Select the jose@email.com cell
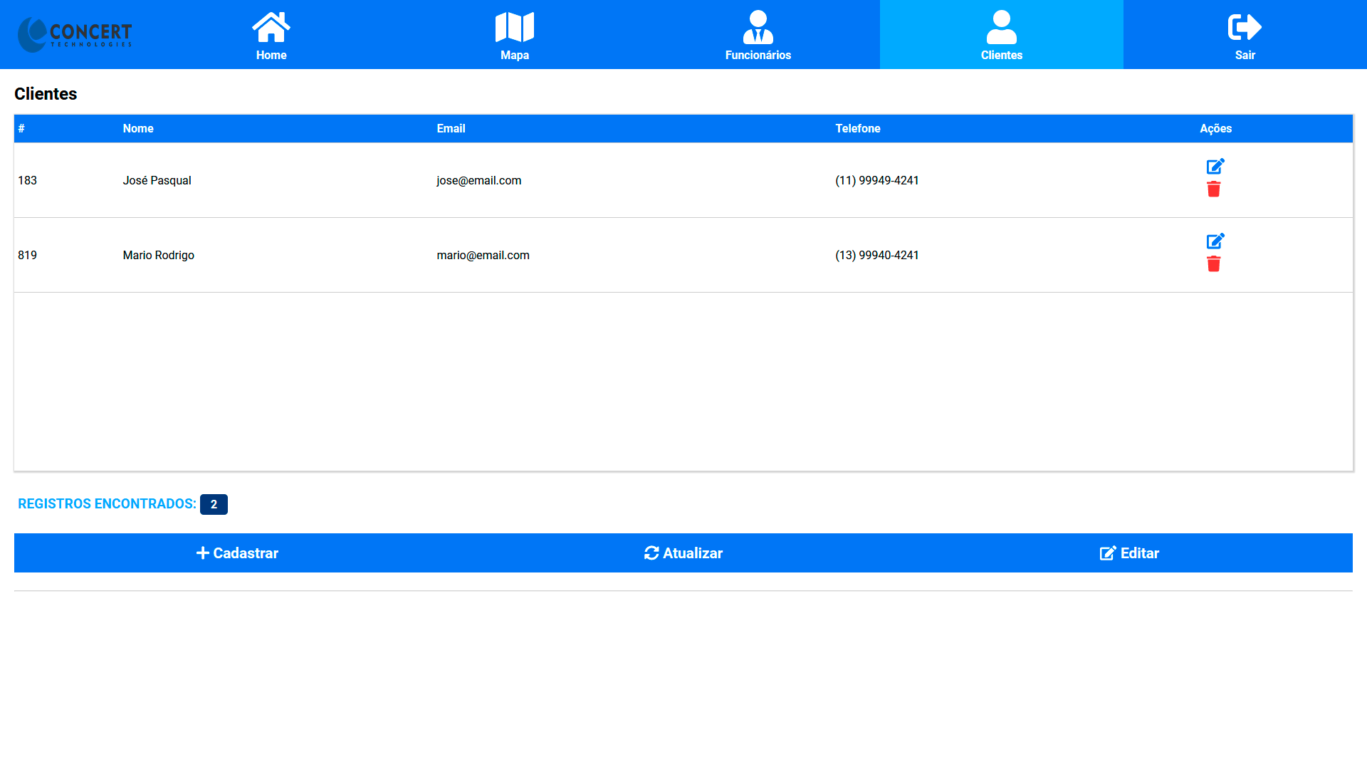1367x769 pixels. (x=478, y=181)
